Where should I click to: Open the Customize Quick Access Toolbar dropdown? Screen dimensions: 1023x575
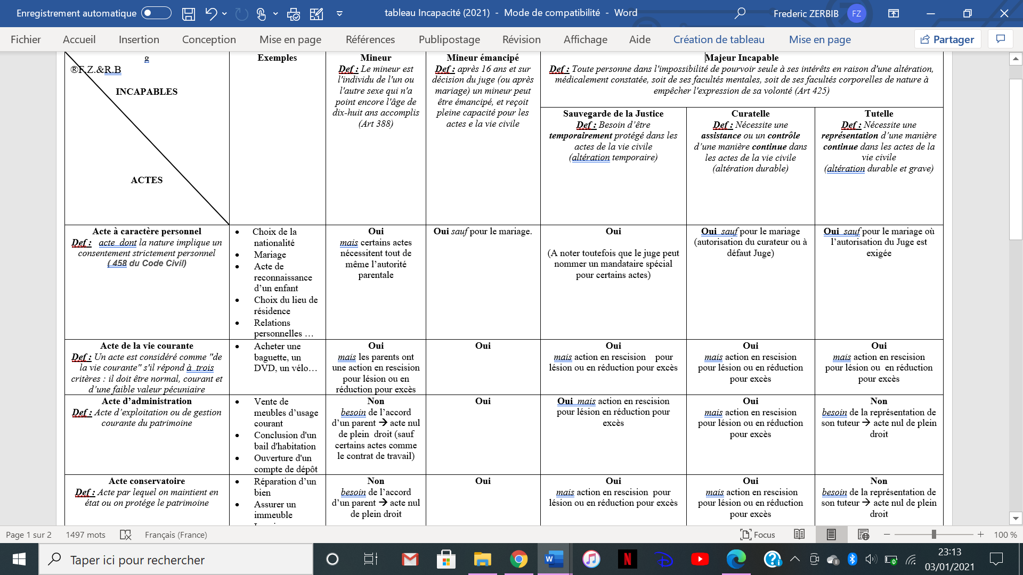coord(339,14)
